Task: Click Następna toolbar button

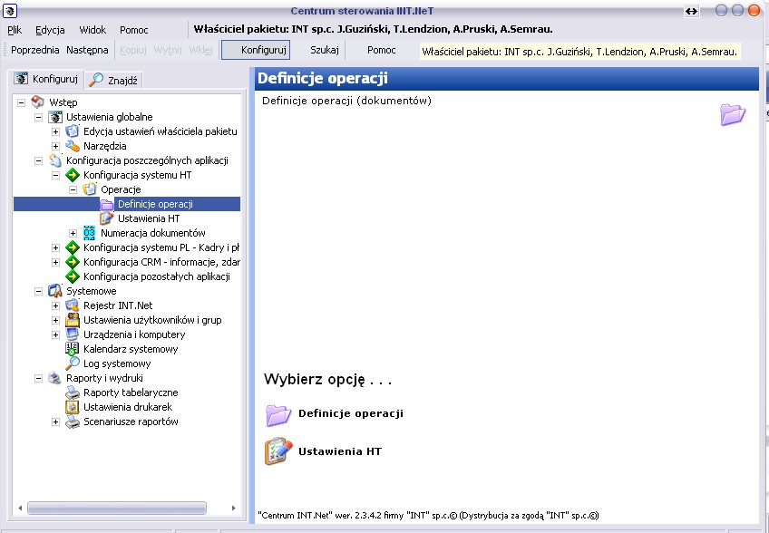Action: point(87,50)
